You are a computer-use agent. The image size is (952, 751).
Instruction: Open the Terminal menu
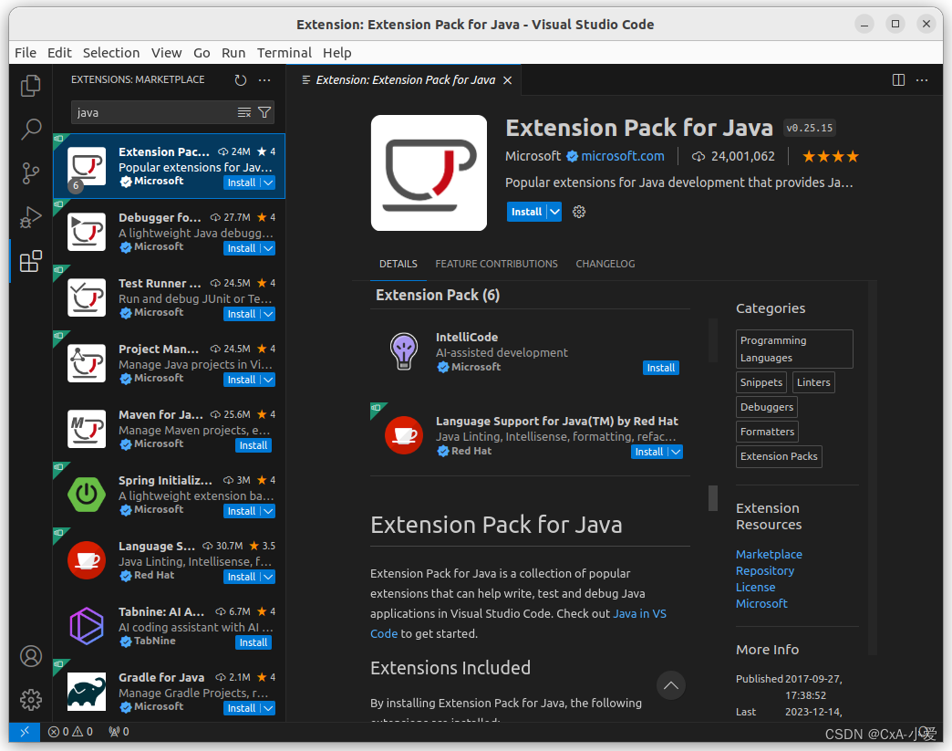pos(285,53)
